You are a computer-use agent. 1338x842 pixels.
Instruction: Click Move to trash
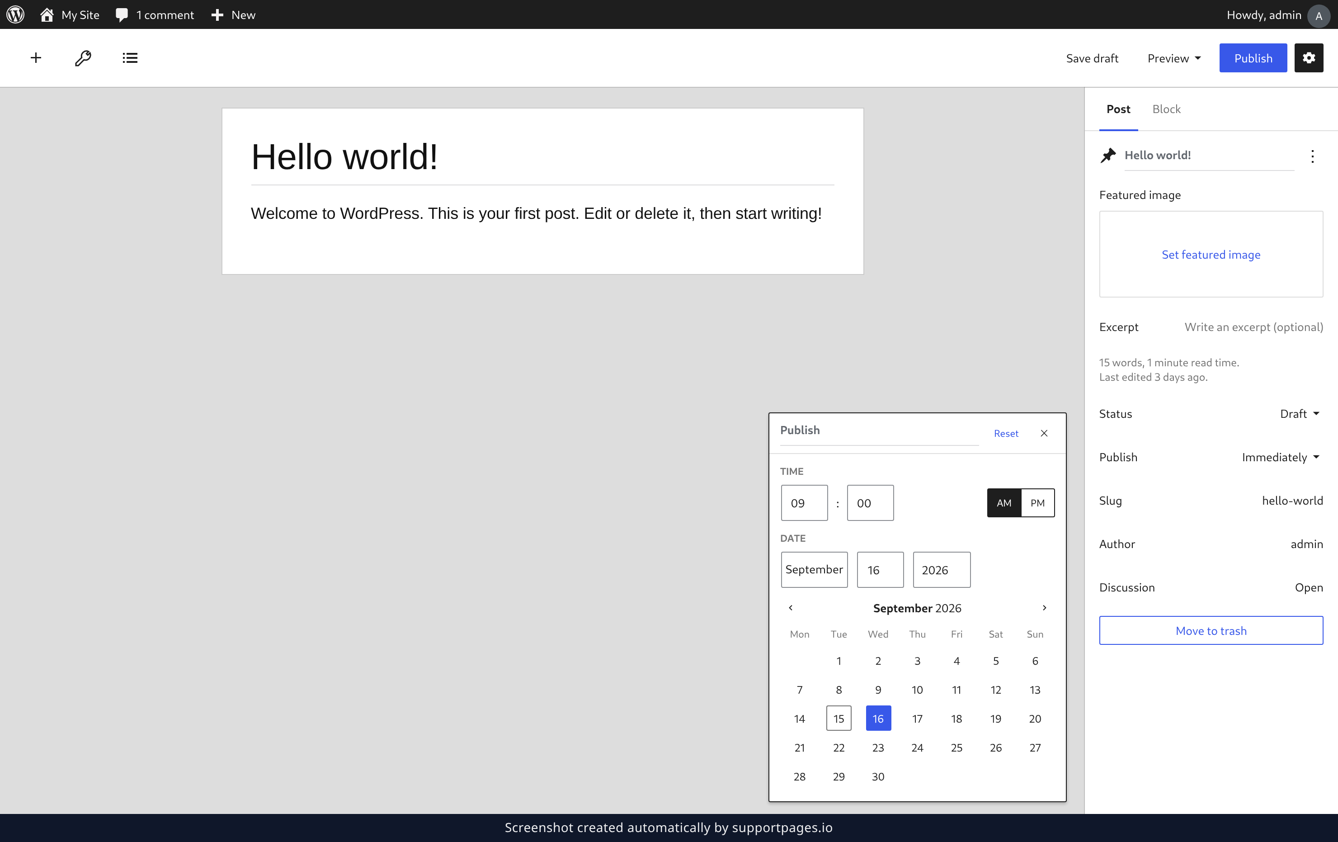(x=1211, y=630)
